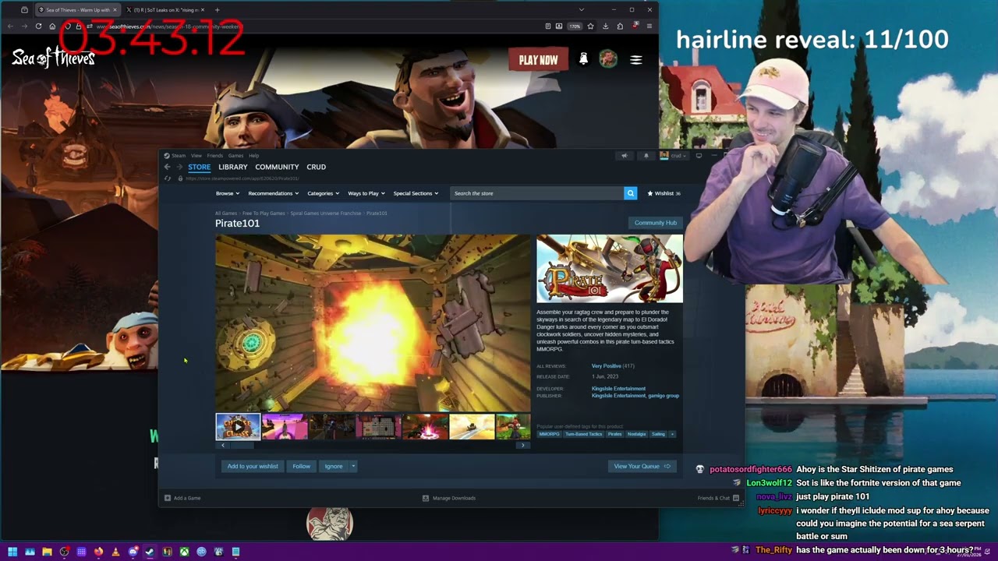The height and width of the screenshot is (561, 998).
Task: Open Firefox downloads arrow icon
Action: pos(605,26)
